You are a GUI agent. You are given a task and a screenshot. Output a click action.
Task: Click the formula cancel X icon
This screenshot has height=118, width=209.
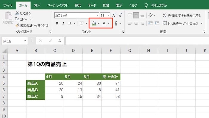[41, 41]
